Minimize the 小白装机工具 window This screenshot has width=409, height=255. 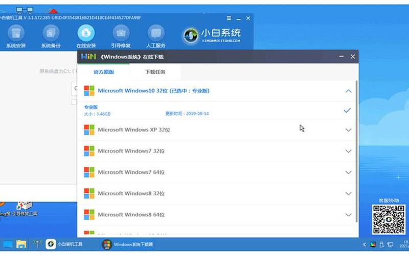point(238,19)
